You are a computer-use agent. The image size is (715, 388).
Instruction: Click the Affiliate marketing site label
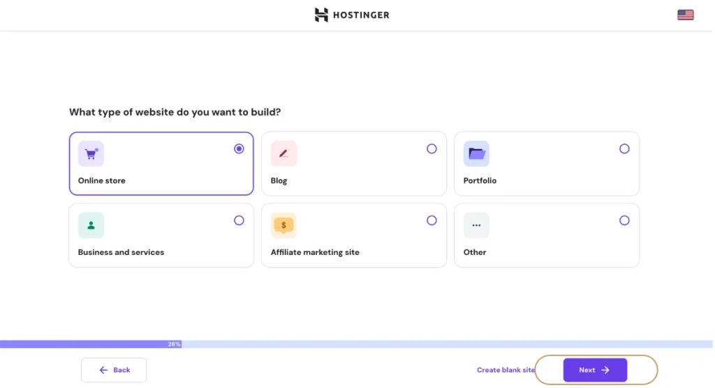click(x=315, y=252)
